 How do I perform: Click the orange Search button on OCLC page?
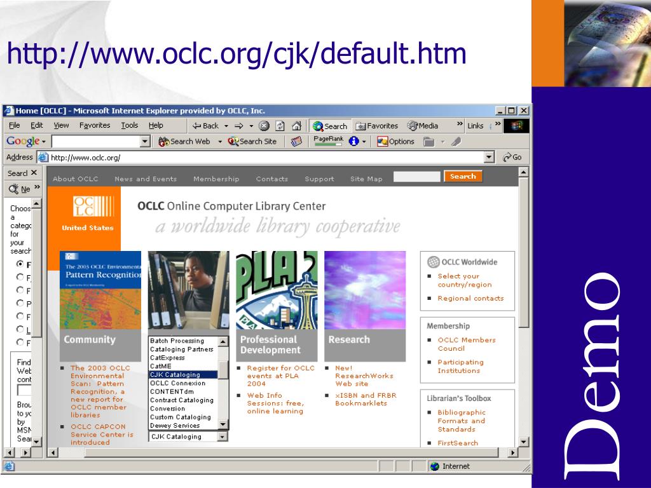[x=463, y=177]
